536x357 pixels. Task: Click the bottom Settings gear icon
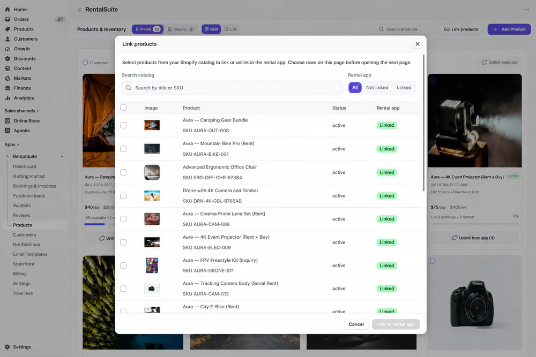coord(8,347)
